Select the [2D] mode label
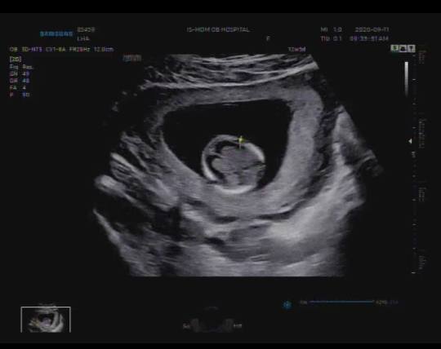The width and height of the screenshot is (441, 349). click(x=16, y=59)
